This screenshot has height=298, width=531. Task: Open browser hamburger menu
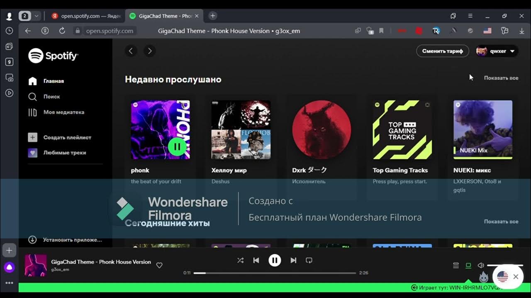click(470, 16)
